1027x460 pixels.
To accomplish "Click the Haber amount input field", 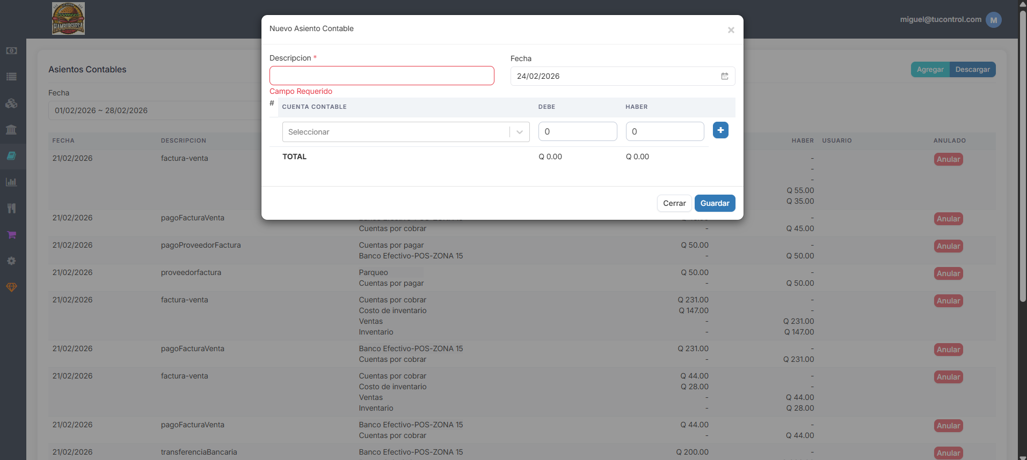I will tap(665, 131).
